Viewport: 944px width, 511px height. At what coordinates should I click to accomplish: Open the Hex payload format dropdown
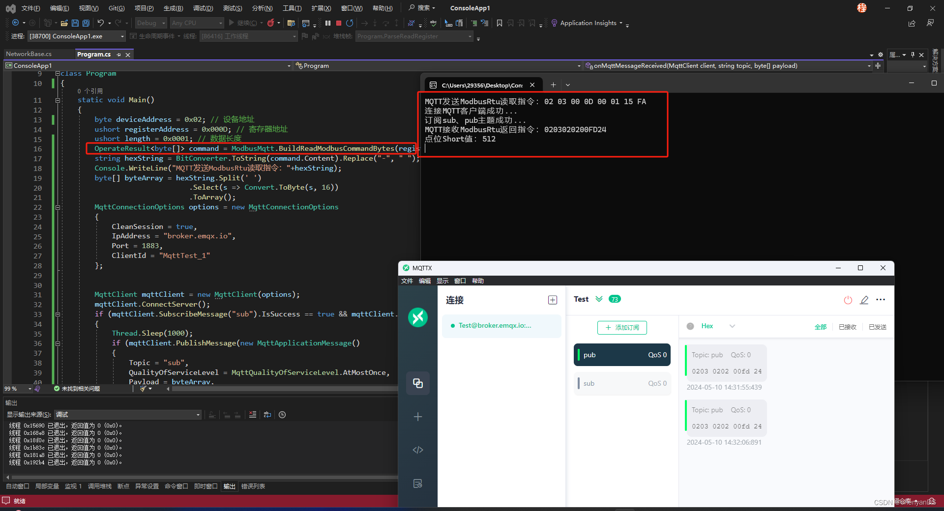click(732, 326)
